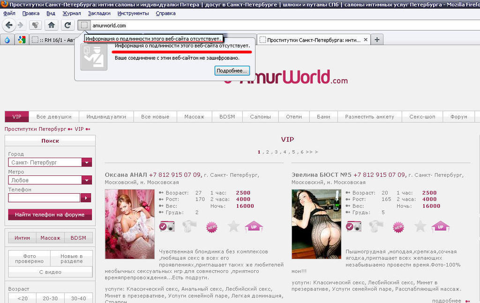Image resolution: width=480 pixels, height=303 pixels.
Task: Close the active tab using its X
Action: click(366, 40)
